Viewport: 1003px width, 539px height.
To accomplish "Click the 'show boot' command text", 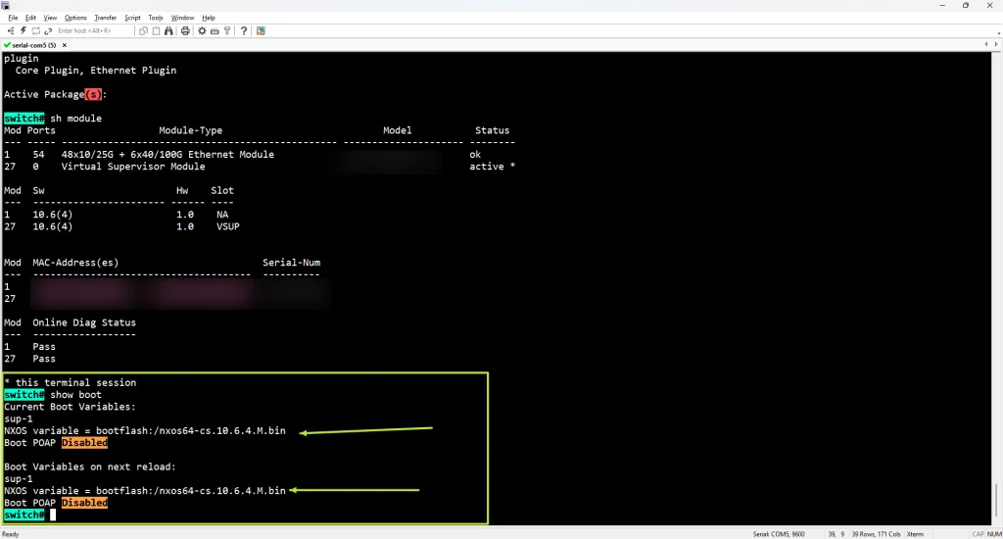I will coord(76,395).
